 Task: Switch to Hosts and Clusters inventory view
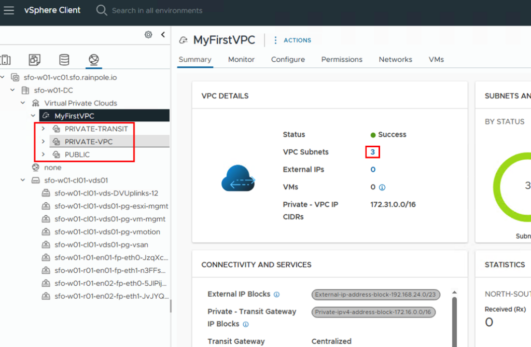(5, 60)
